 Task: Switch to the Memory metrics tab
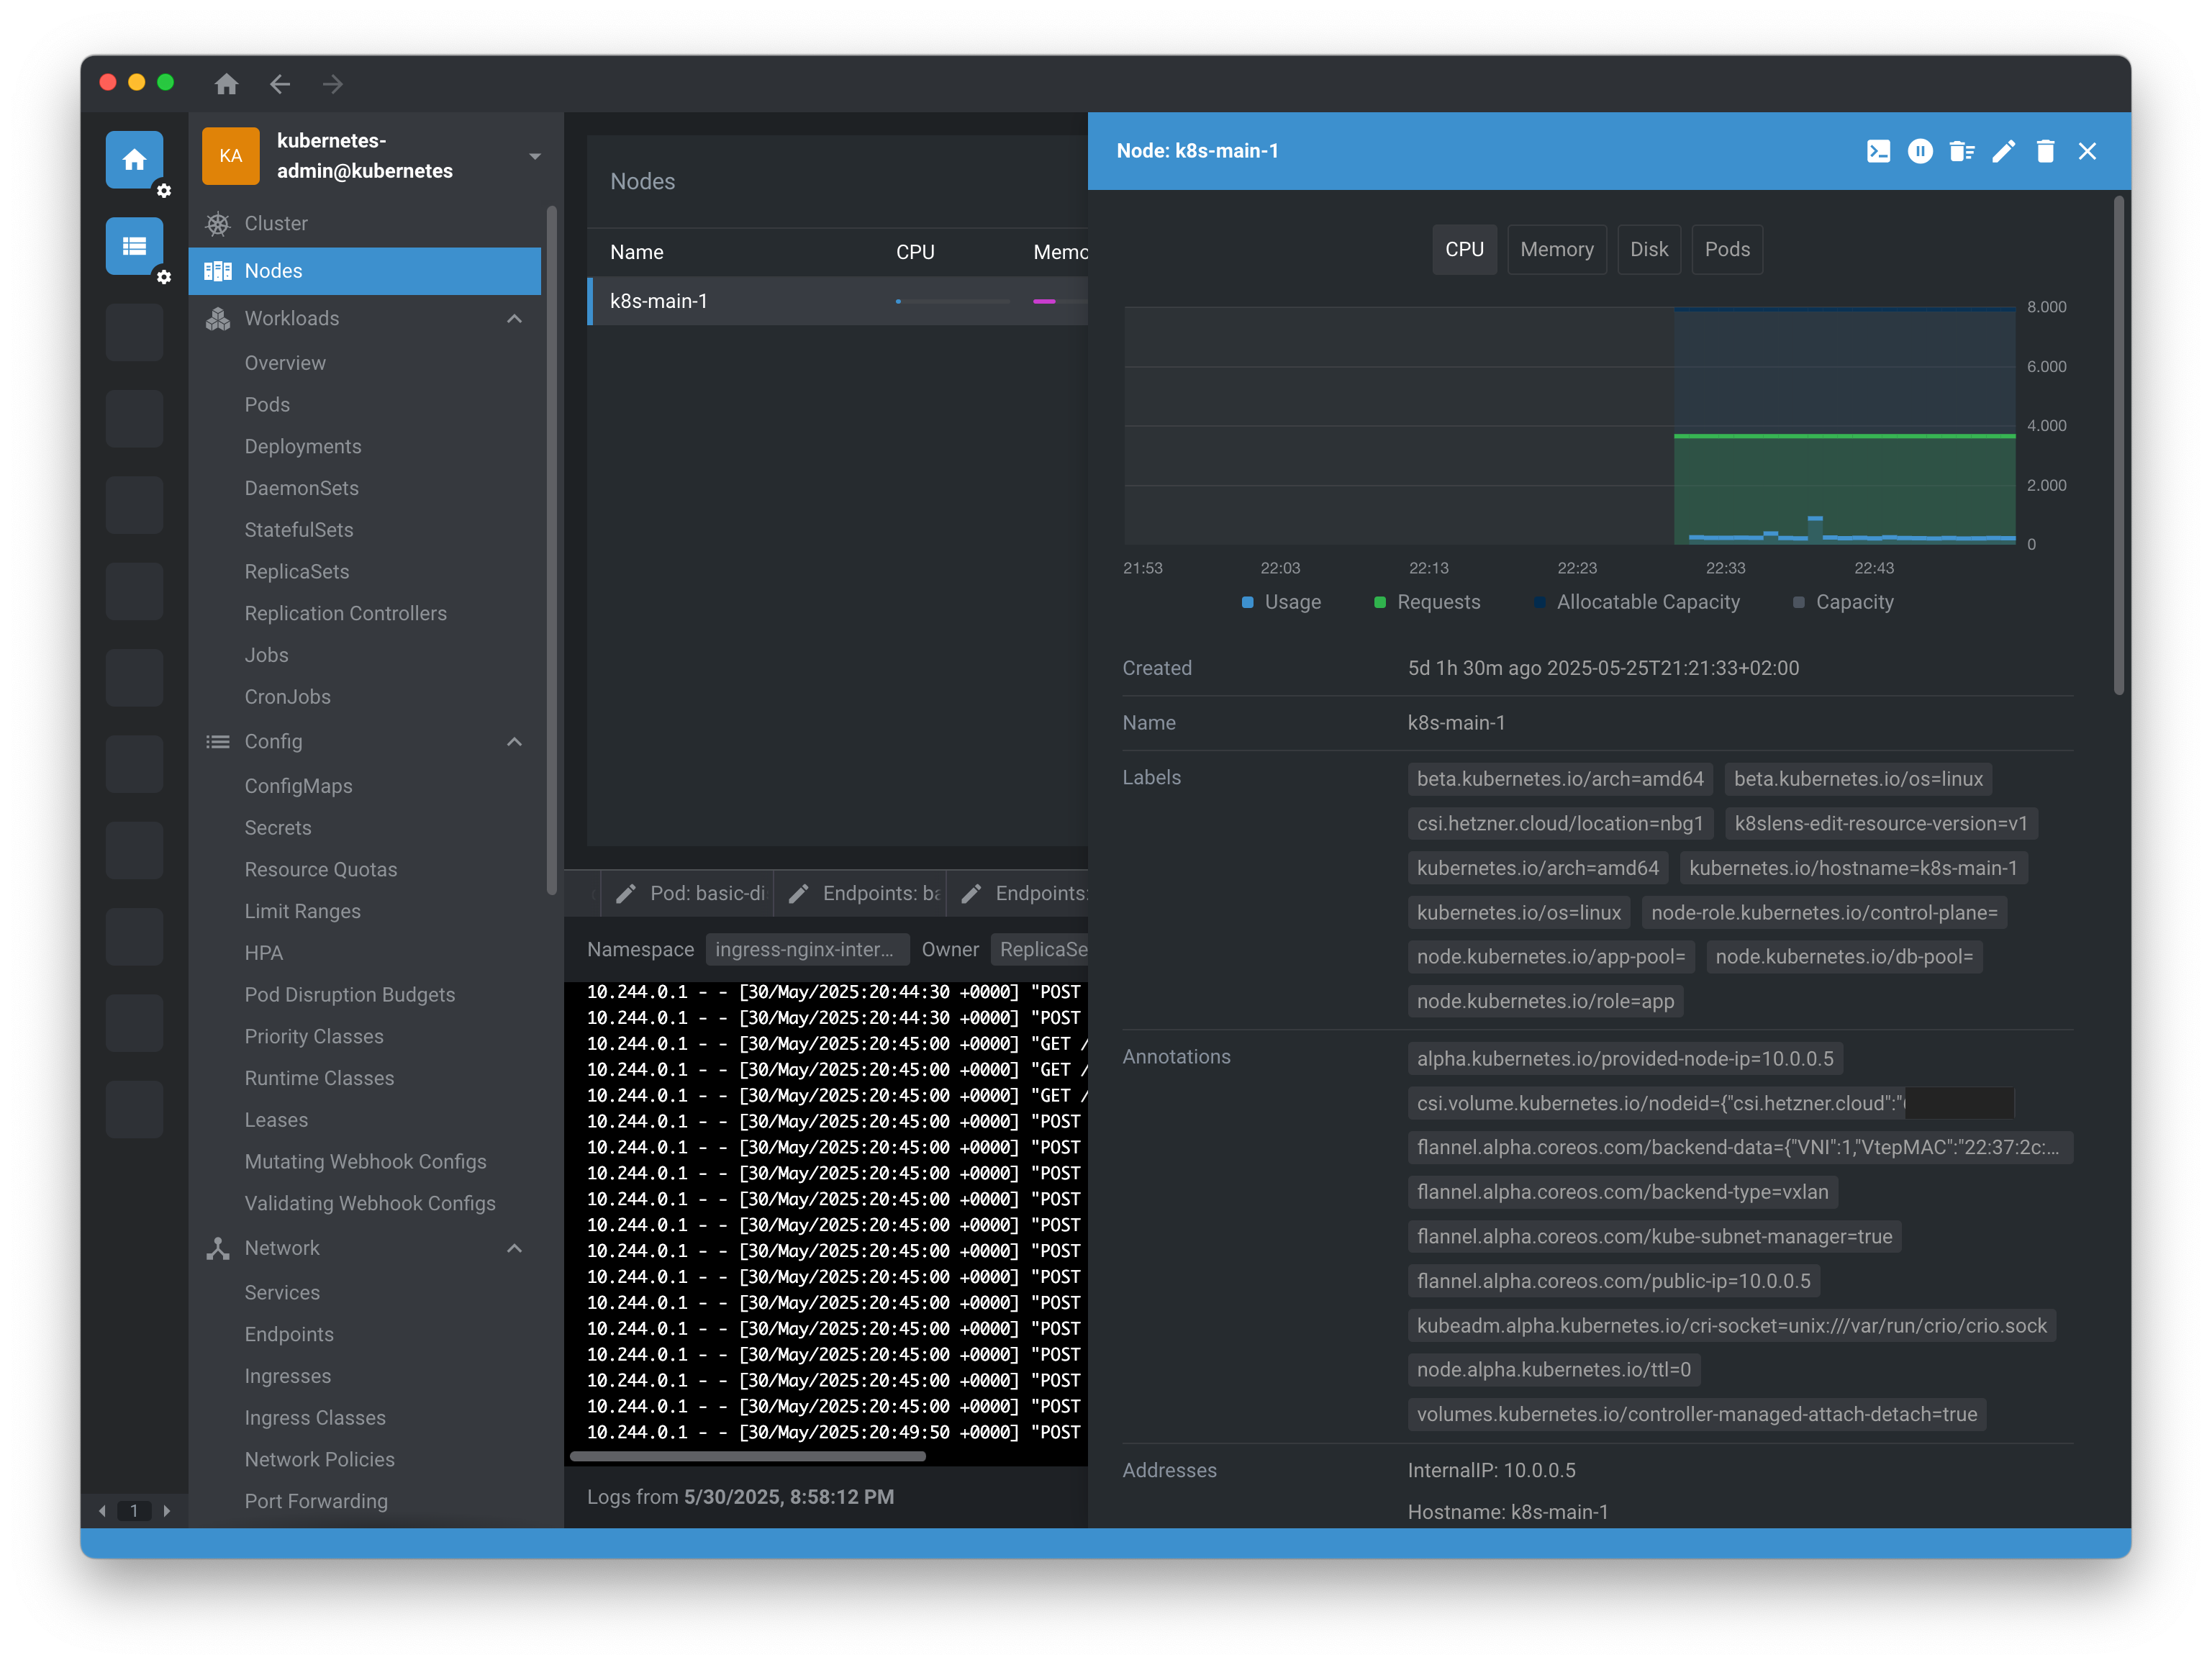pyautogui.click(x=1556, y=249)
